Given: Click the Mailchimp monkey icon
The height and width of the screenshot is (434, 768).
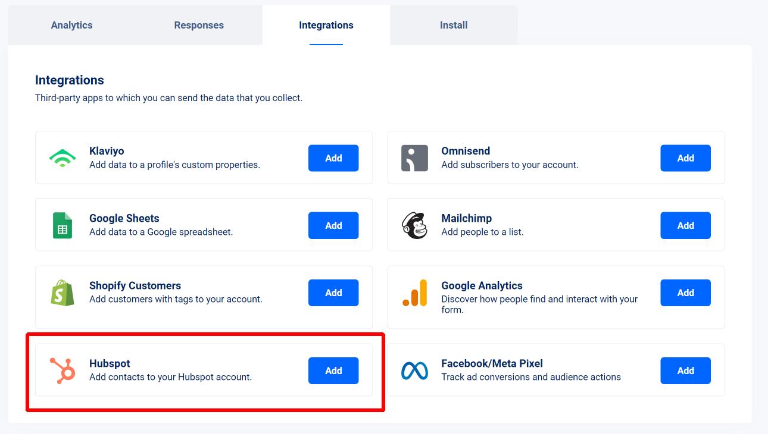Looking at the screenshot, I should click(414, 225).
